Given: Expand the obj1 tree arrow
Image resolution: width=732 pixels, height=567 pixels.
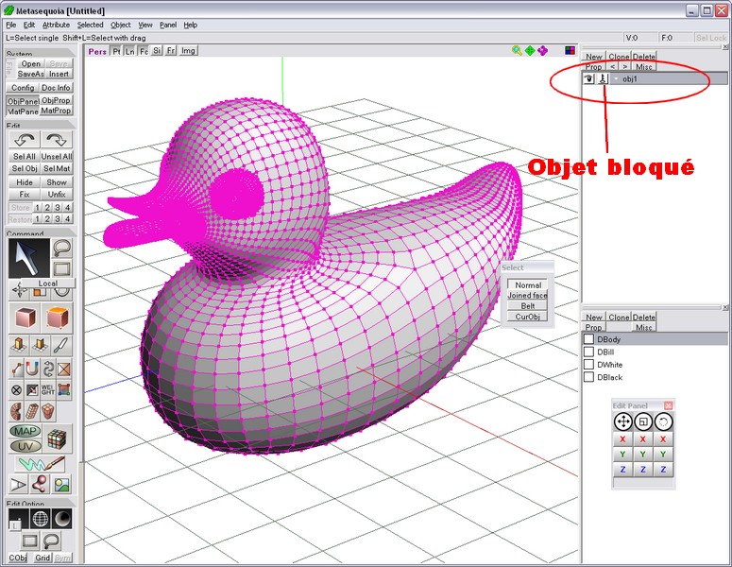Looking at the screenshot, I should pyautogui.click(x=615, y=79).
